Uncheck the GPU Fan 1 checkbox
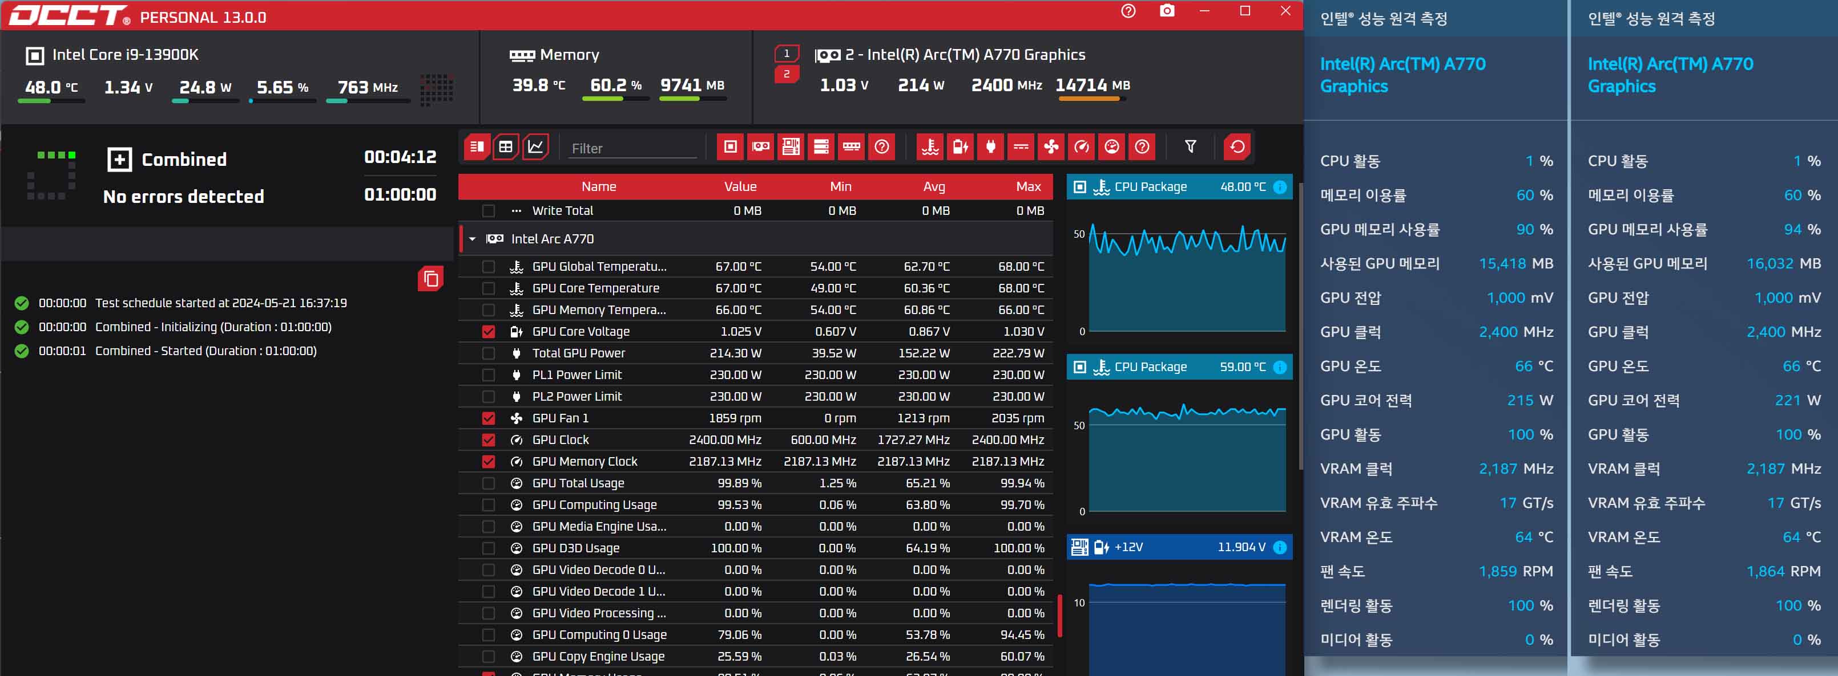Screen dimensions: 1838x676 pyautogui.click(x=488, y=418)
